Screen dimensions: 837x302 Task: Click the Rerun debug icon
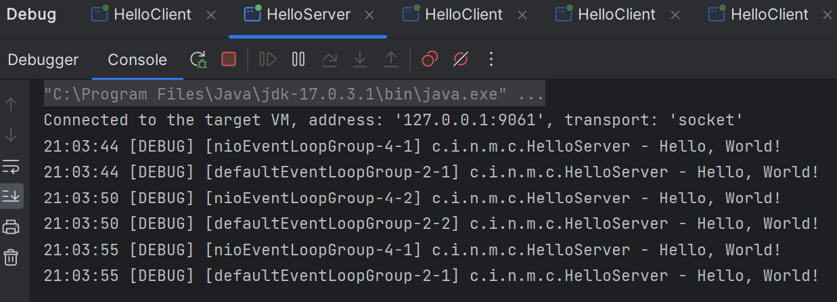click(x=198, y=60)
